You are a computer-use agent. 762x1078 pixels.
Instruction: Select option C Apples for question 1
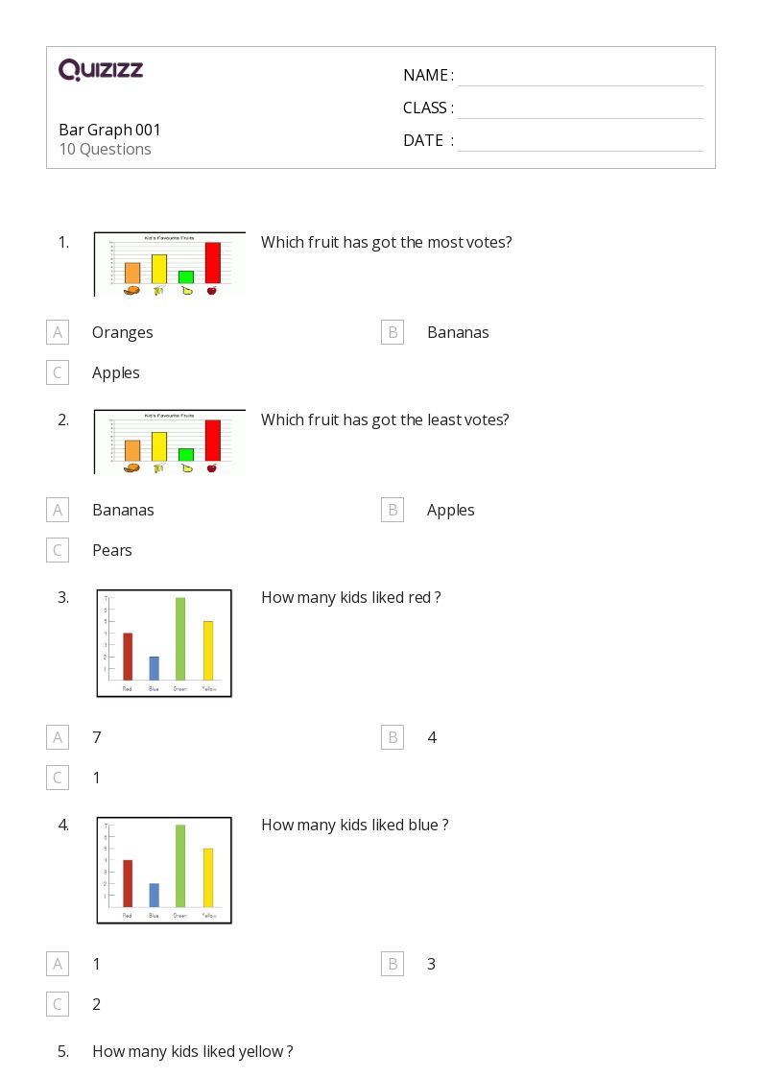pos(58,372)
